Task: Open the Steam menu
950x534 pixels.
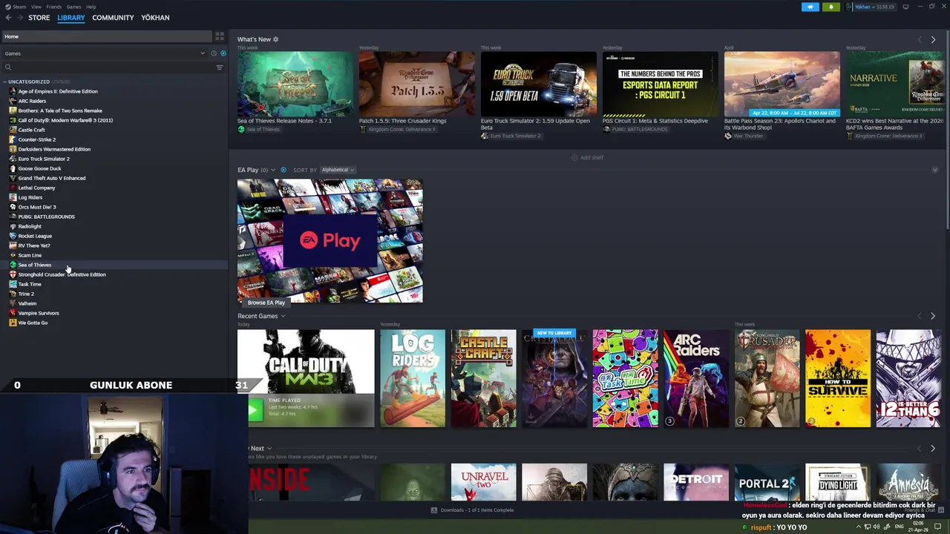Action: click(x=19, y=7)
